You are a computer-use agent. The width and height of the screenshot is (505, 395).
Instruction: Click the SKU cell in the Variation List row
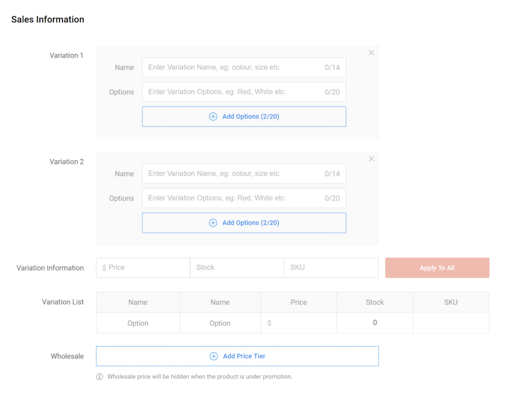pyautogui.click(x=451, y=323)
